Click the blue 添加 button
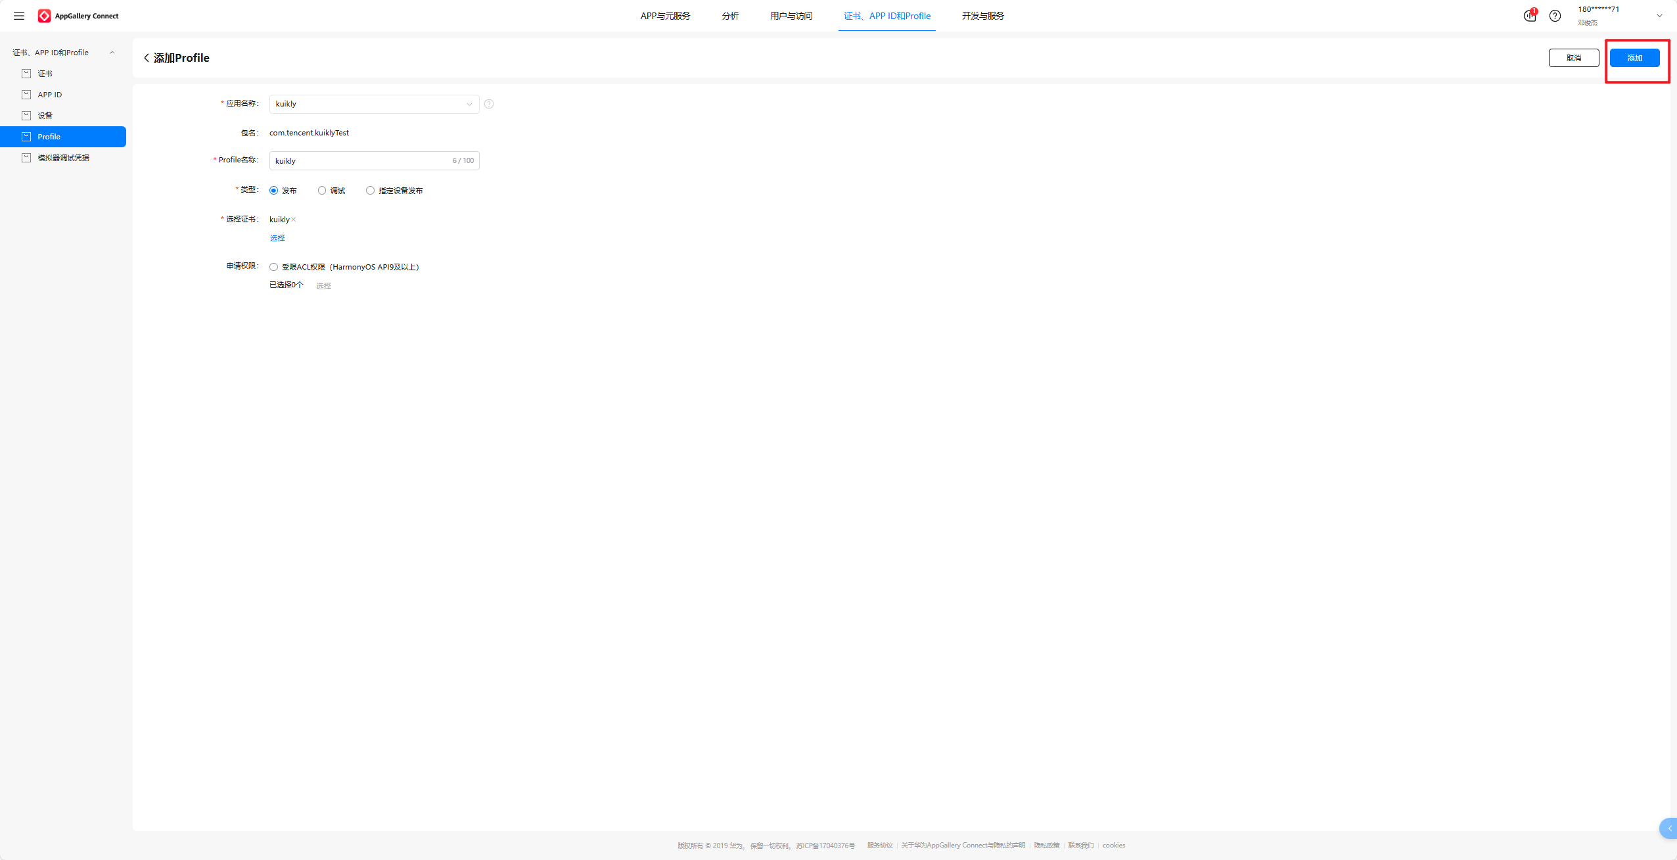This screenshot has width=1677, height=860. 1634,58
